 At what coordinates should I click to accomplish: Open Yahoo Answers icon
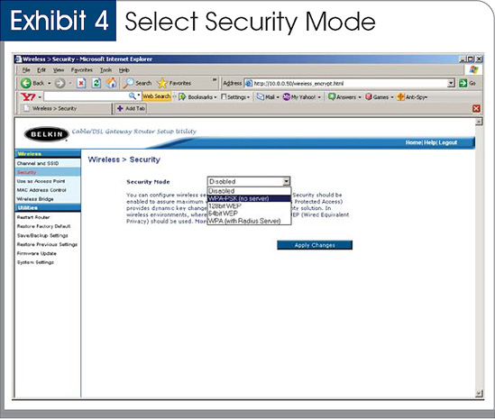tap(332, 96)
